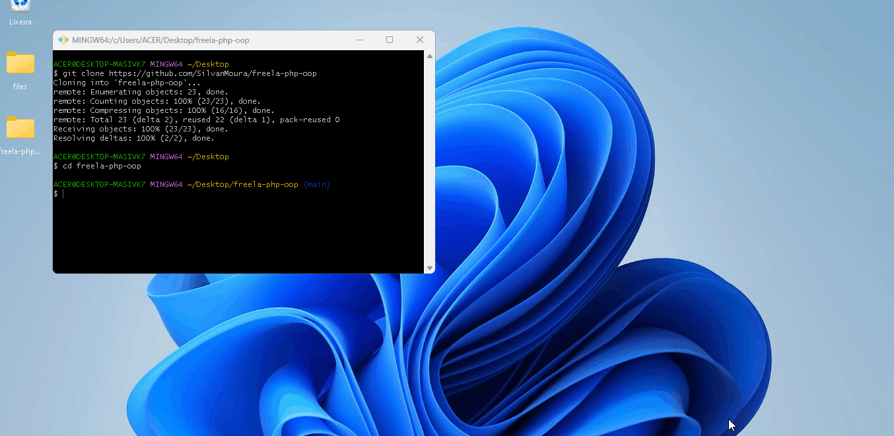Click the Git Bash icon in title bar
Viewport: 894px width, 436px height.
(x=63, y=40)
